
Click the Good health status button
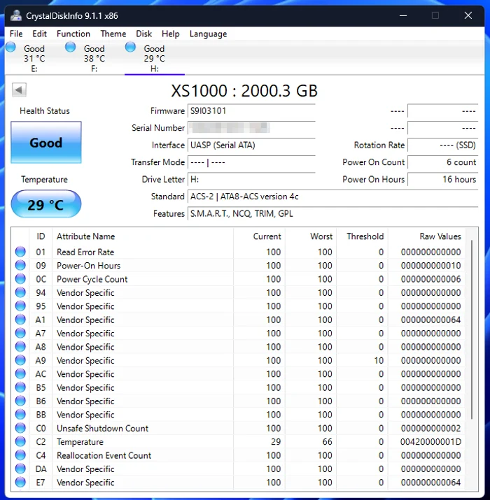pos(46,142)
